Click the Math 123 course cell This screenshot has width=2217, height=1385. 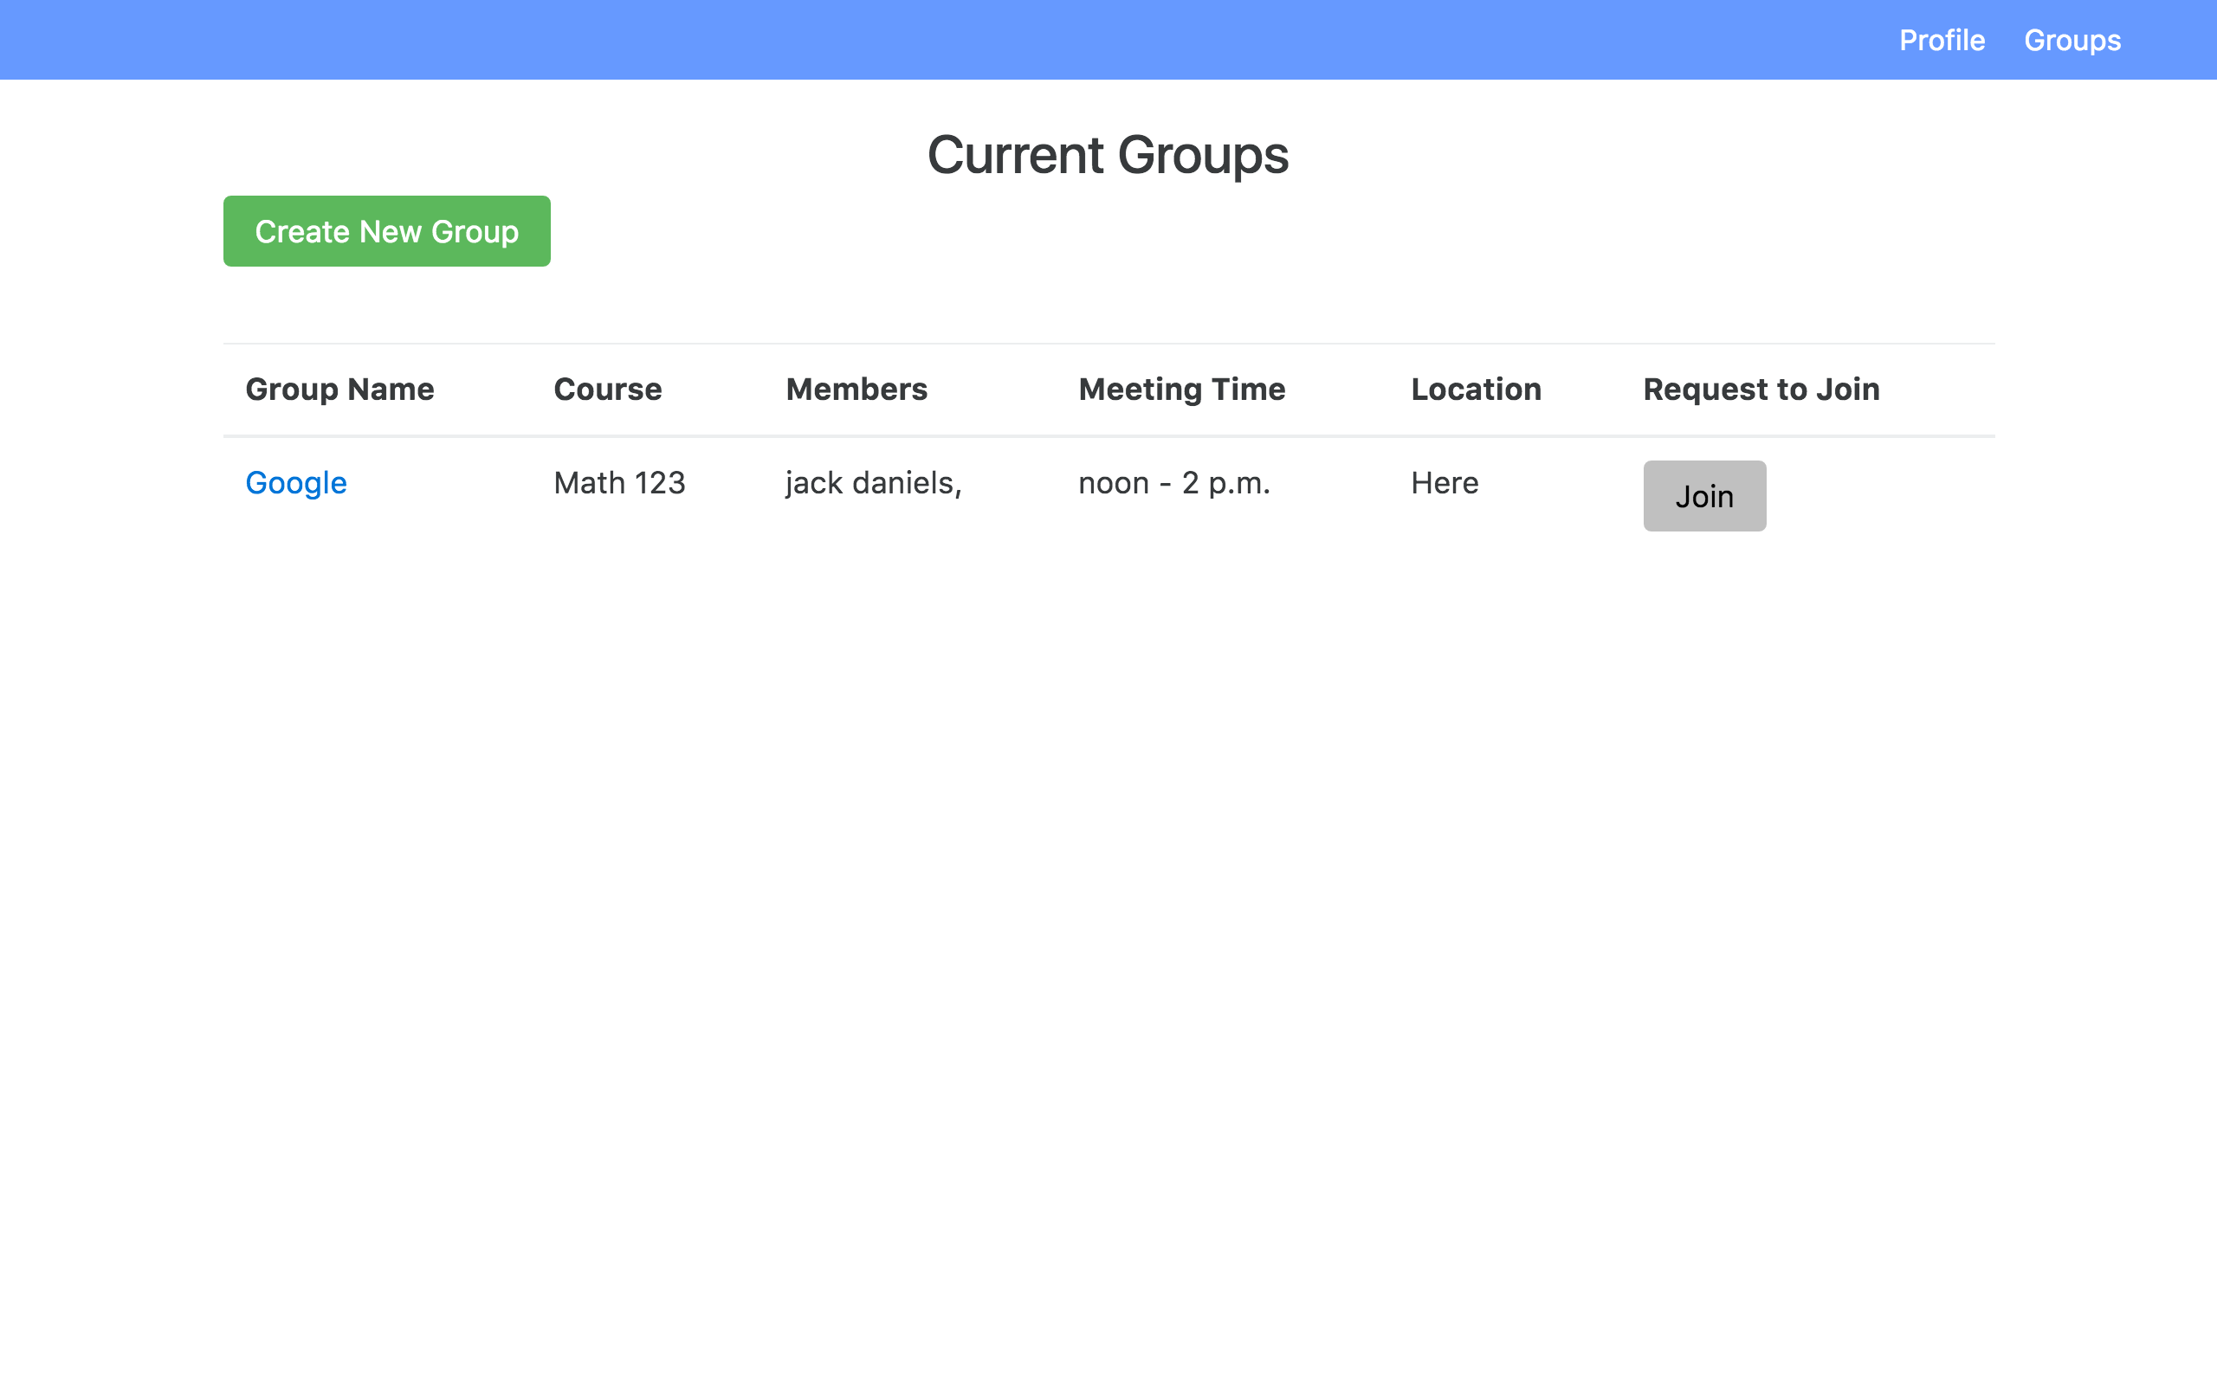click(x=619, y=483)
